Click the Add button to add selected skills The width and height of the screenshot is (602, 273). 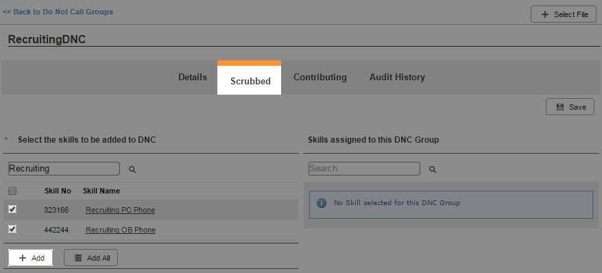coord(31,258)
